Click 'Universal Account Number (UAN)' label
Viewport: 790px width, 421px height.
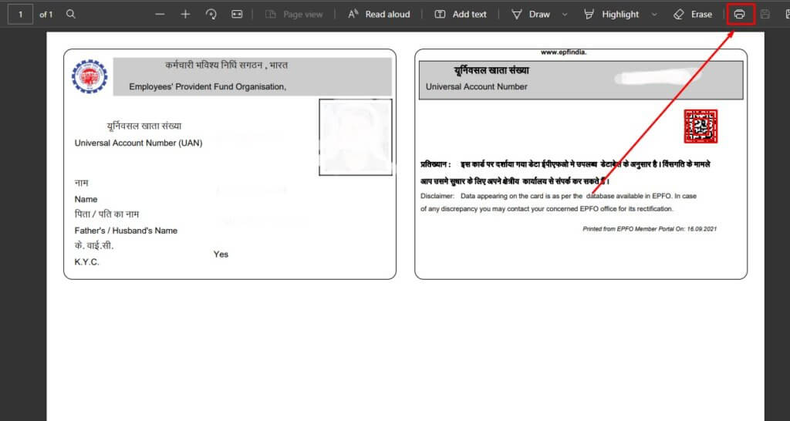point(139,143)
